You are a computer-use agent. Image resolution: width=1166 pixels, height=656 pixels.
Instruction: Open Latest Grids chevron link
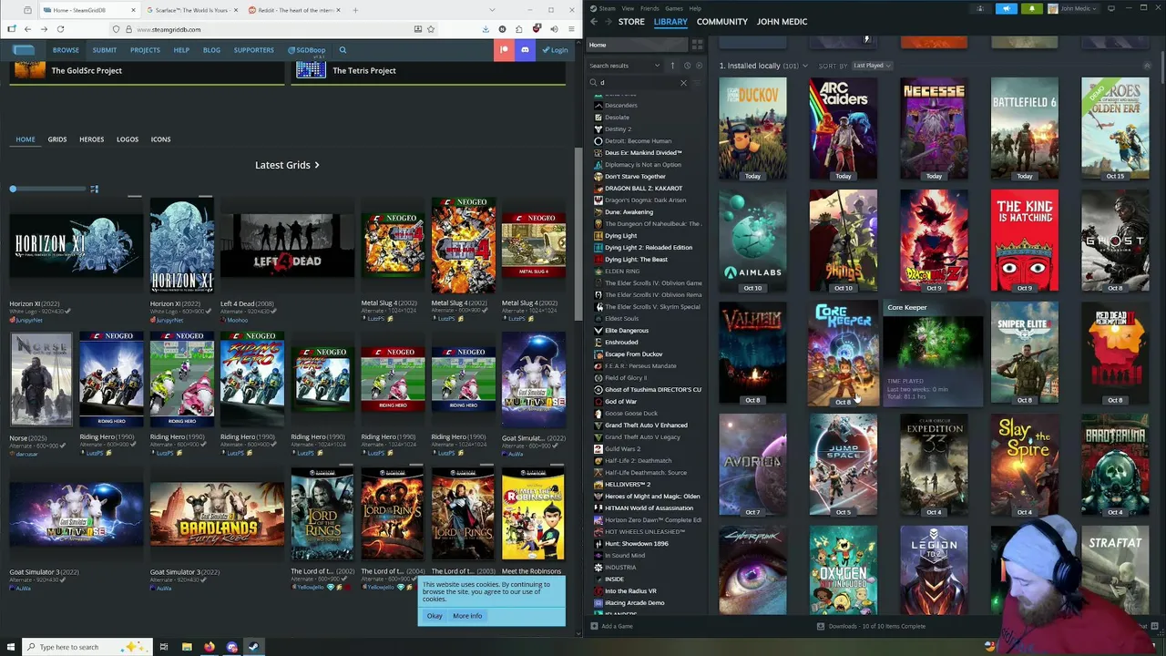(x=316, y=165)
